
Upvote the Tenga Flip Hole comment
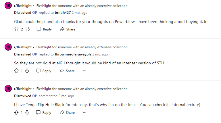tap(16, 113)
